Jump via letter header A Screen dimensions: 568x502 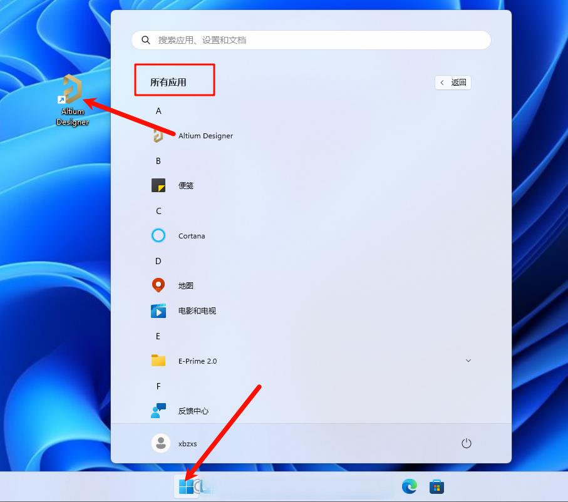click(x=158, y=111)
